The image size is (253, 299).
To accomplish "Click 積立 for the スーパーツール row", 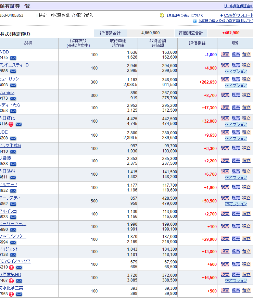I will click(x=246, y=226).
